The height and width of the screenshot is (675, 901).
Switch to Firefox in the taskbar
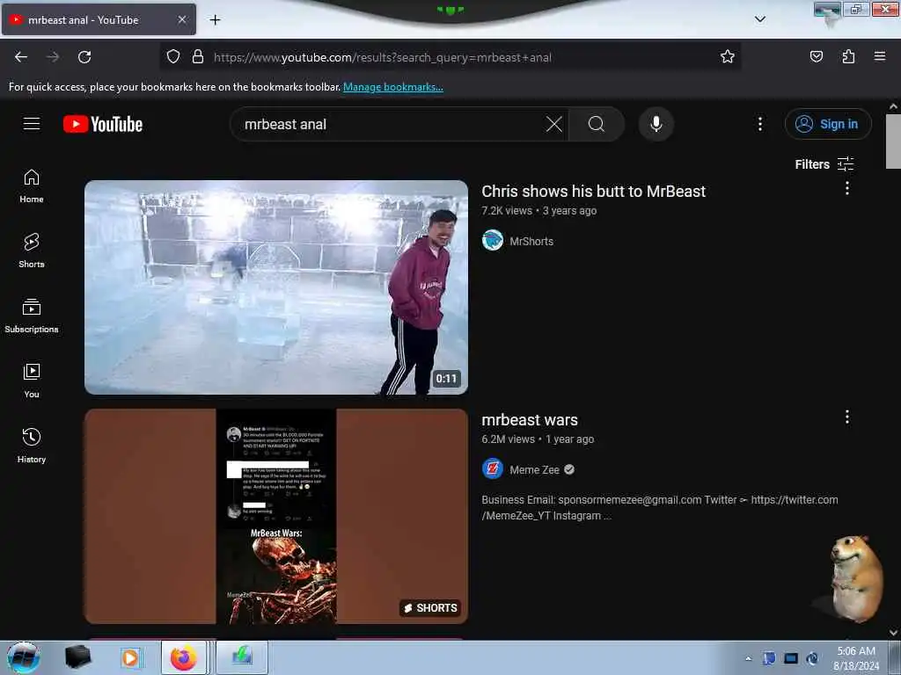tap(184, 657)
